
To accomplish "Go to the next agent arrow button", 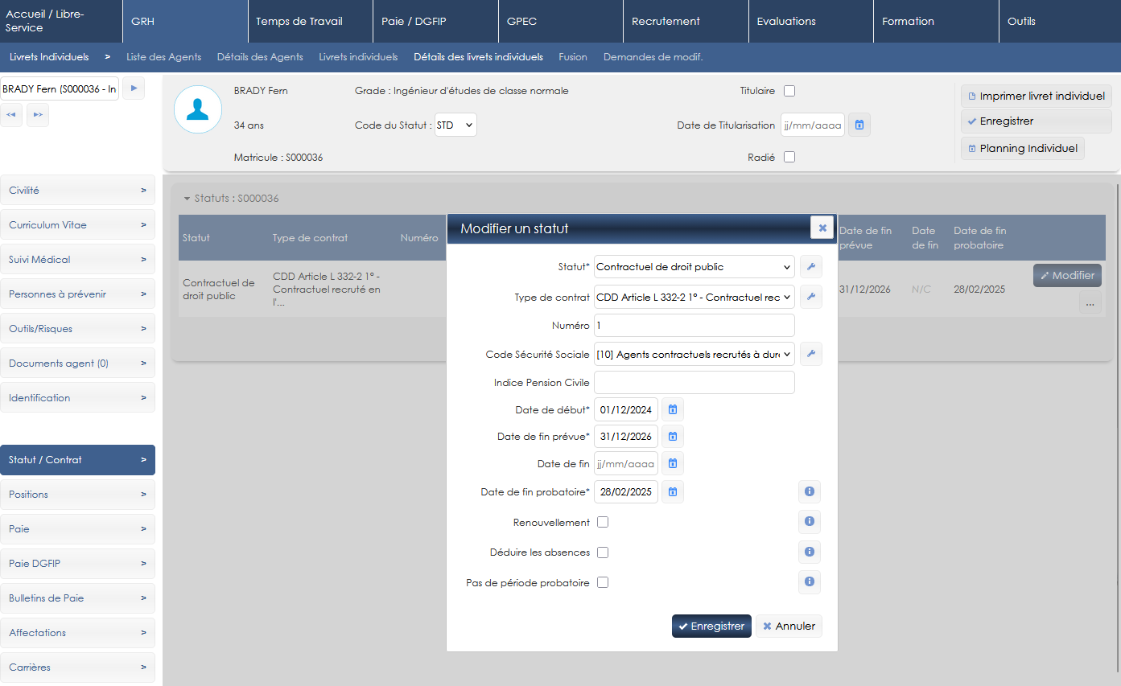I will (134, 88).
